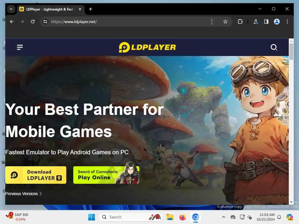
Task: Open the muted volume tray icon
Action: point(250,217)
